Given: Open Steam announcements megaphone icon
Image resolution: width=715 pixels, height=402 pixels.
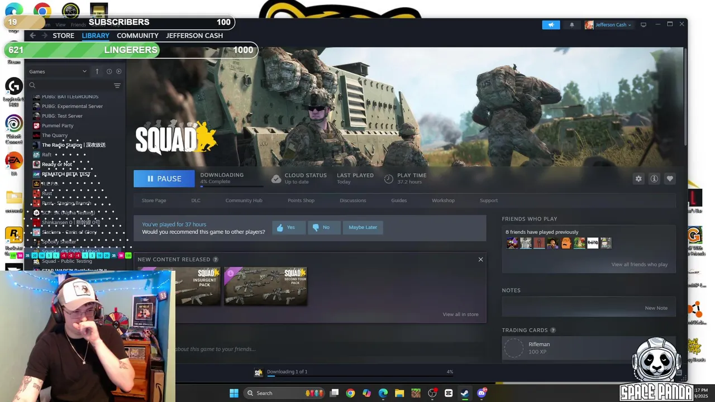Looking at the screenshot, I should 551,25.
